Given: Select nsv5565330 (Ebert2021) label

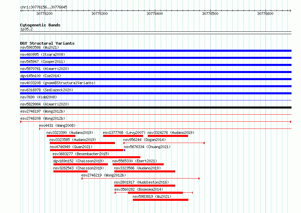Looking at the screenshot, I should tap(135, 161).
